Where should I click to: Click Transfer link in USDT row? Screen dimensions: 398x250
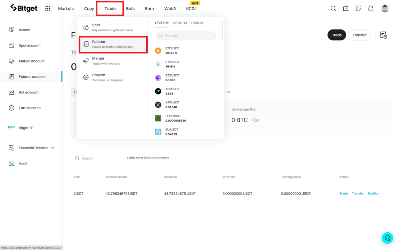coord(358,193)
